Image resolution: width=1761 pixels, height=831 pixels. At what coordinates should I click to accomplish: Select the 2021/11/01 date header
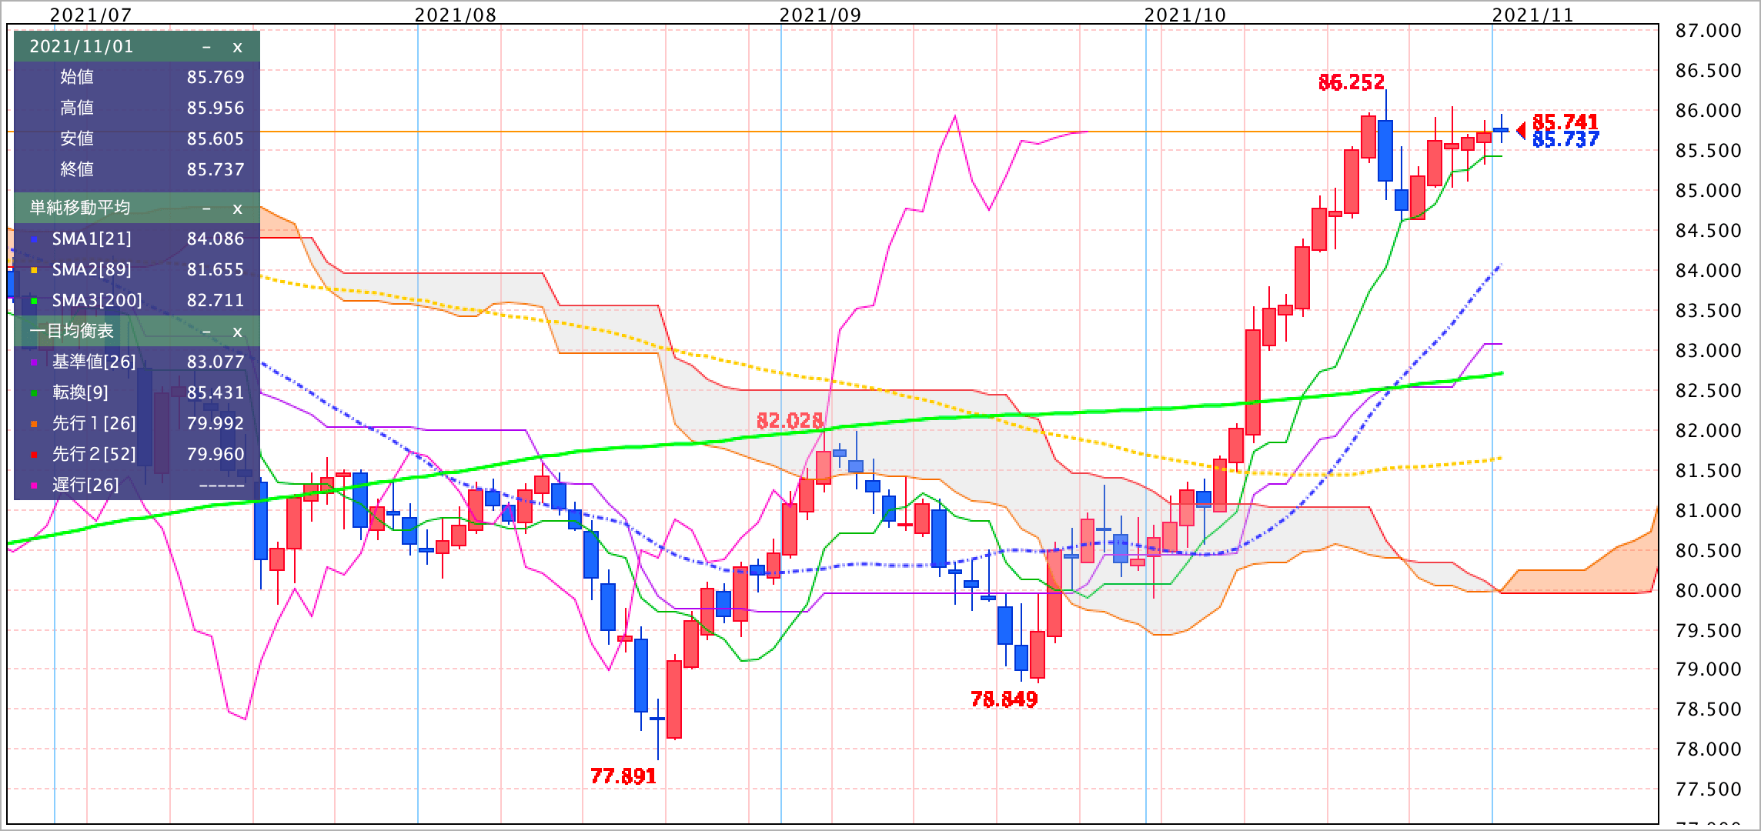click(x=82, y=46)
